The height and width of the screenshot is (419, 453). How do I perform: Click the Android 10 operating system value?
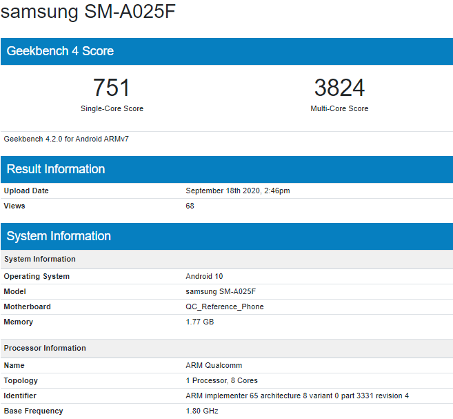(x=204, y=276)
